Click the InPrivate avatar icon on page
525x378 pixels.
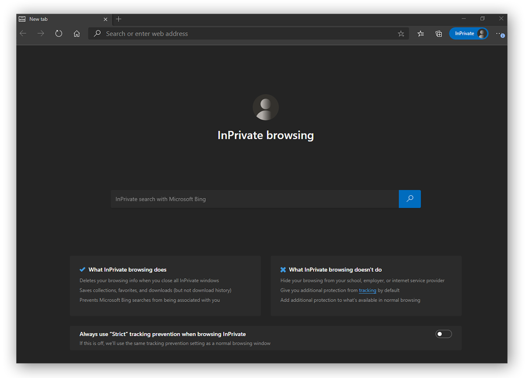266,107
